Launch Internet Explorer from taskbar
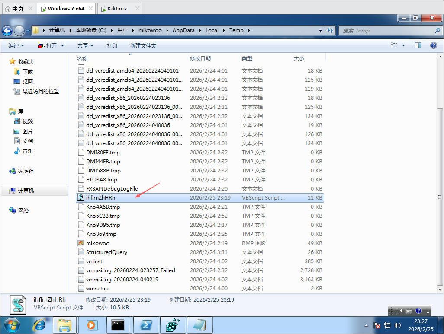The height and width of the screenshot is (334, 444). pyautogui.click(x=39, y=325)
